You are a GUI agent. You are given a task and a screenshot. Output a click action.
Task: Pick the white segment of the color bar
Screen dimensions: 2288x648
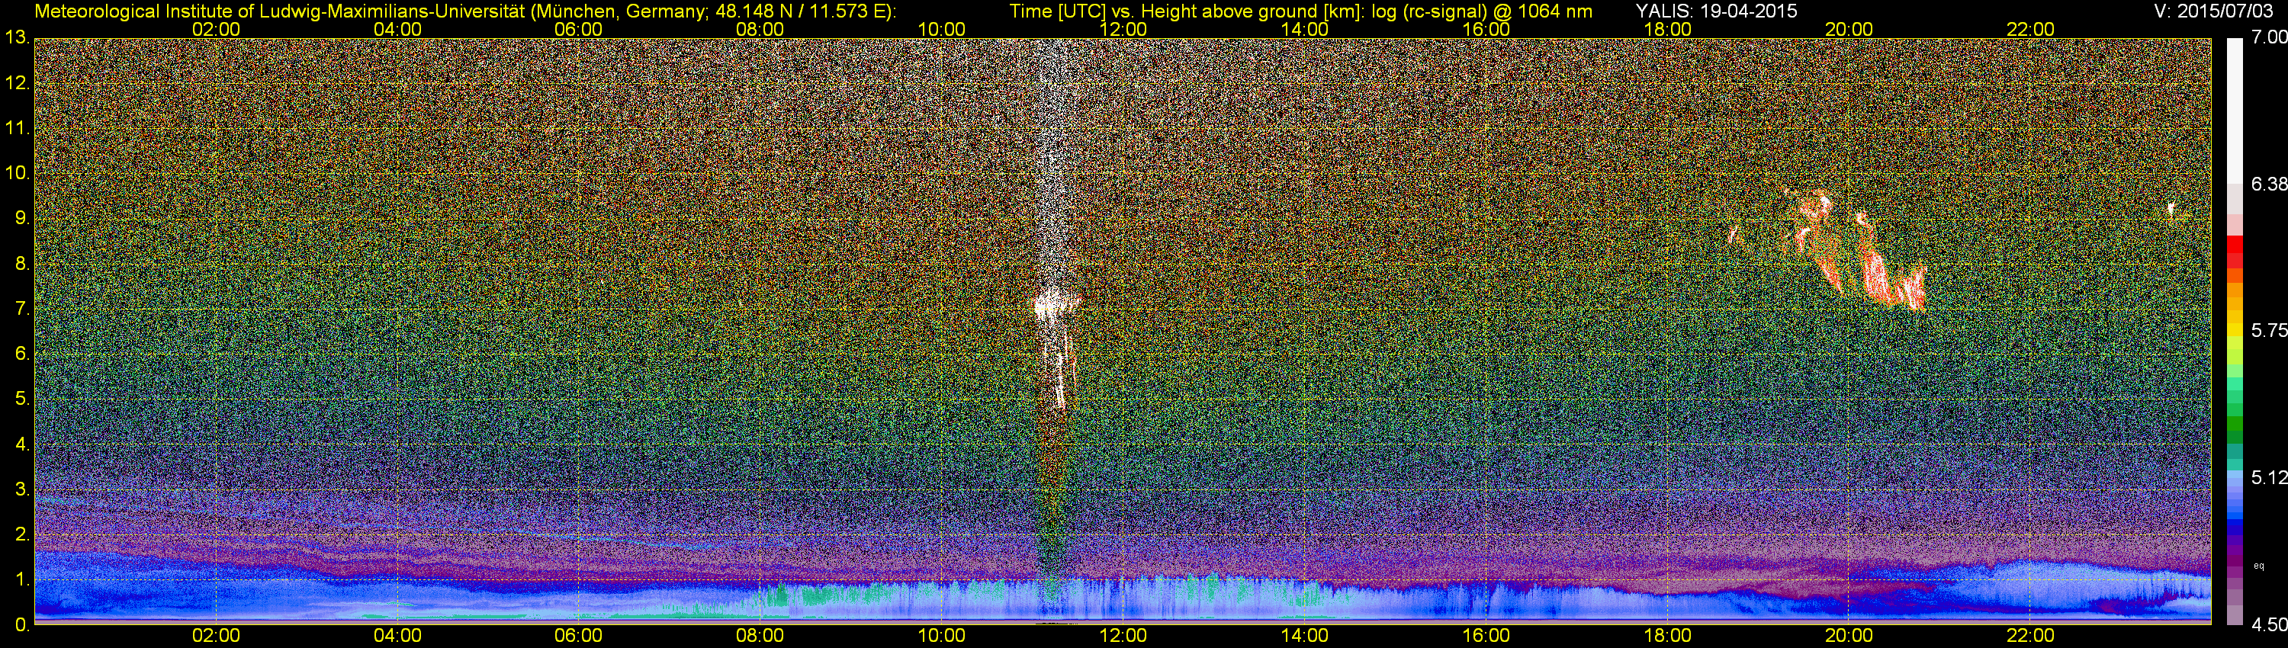2234,111
